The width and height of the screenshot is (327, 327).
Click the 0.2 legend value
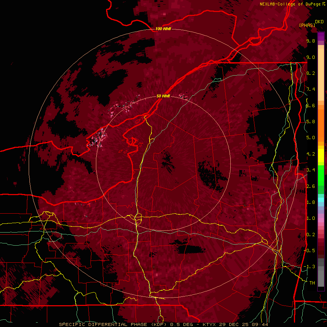tap(311, 235)
